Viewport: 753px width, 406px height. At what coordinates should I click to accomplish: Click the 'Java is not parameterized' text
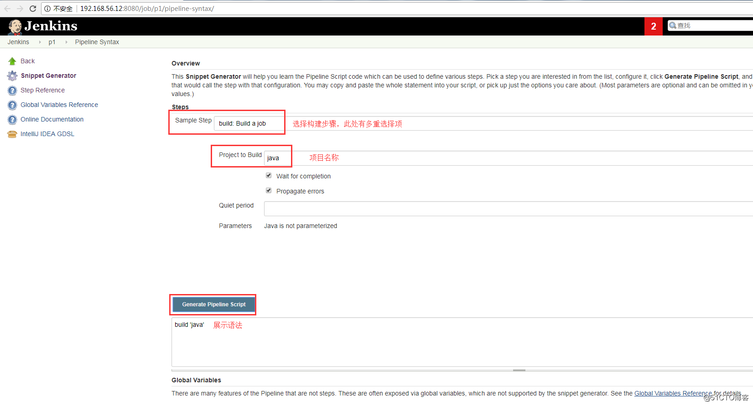[301, 226]
